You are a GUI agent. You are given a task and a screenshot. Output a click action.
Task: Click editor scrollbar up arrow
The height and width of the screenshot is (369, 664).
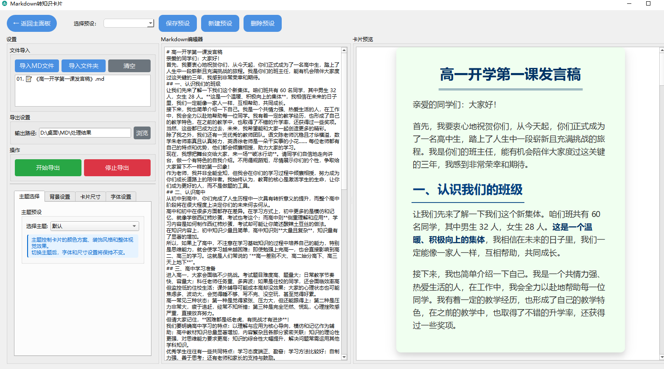[x=344, y=51]
